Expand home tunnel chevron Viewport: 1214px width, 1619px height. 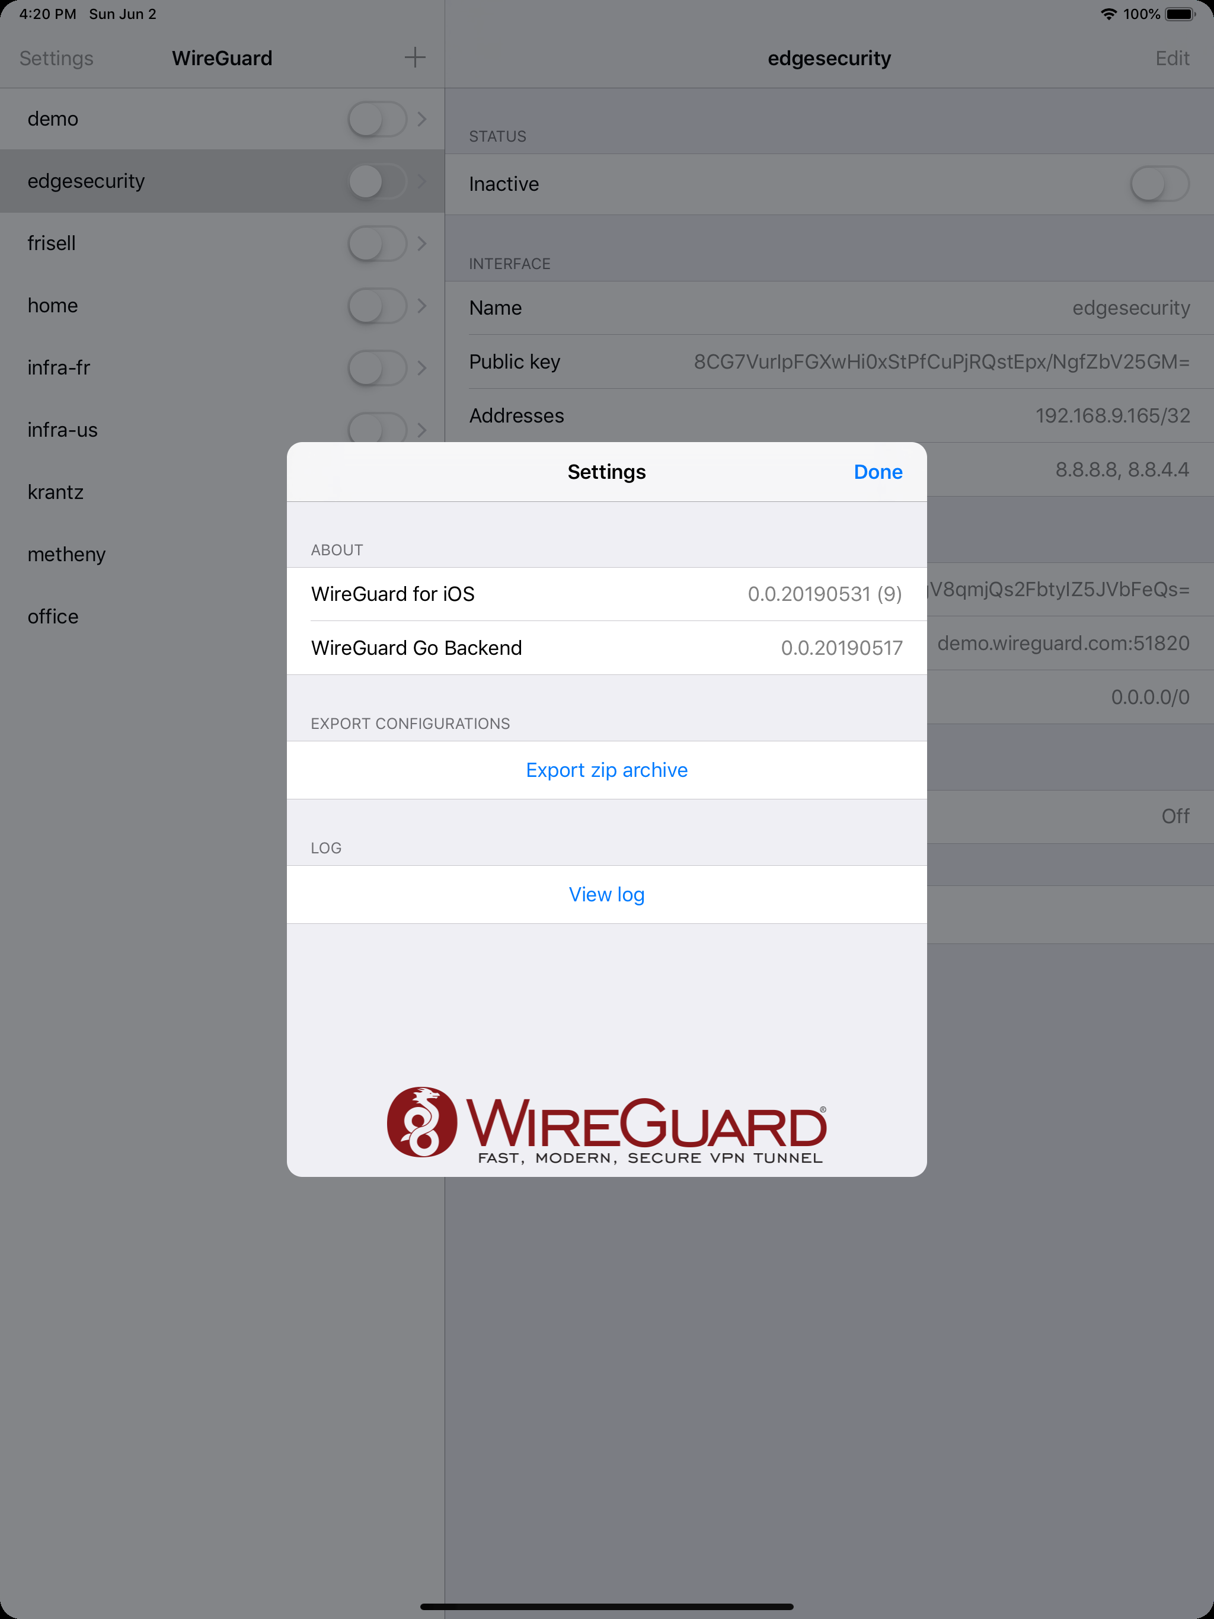(421, 306)
